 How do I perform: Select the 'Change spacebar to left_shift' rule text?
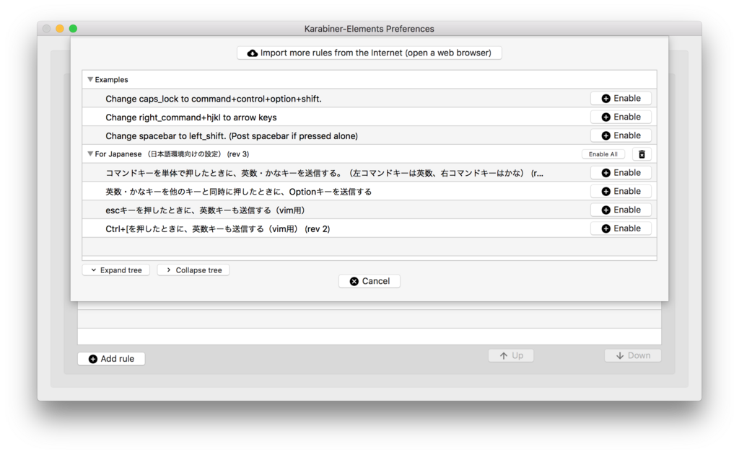point(232,136)
